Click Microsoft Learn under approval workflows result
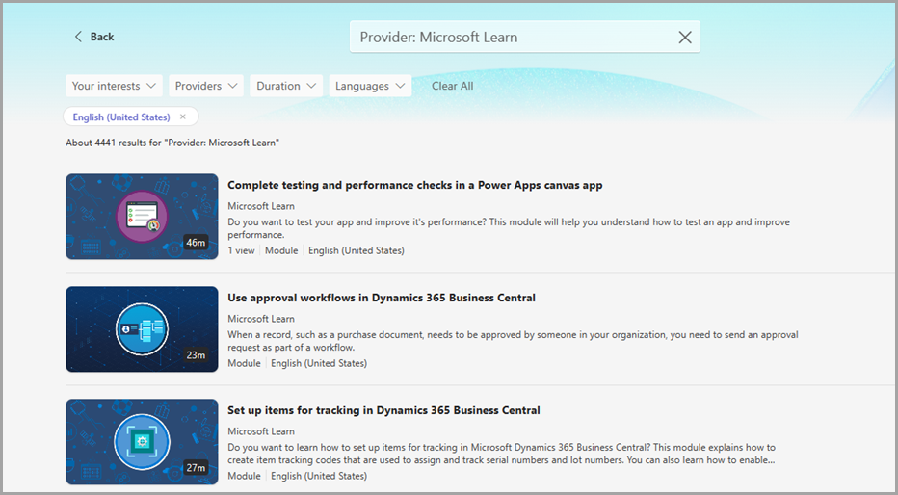 tap(261, 319)
